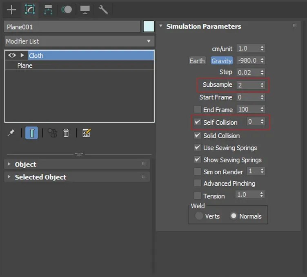The width and height of the screenshot is (307, 277).
Task: Select the Normals weld radio button
Action: [x=234, y=216]
